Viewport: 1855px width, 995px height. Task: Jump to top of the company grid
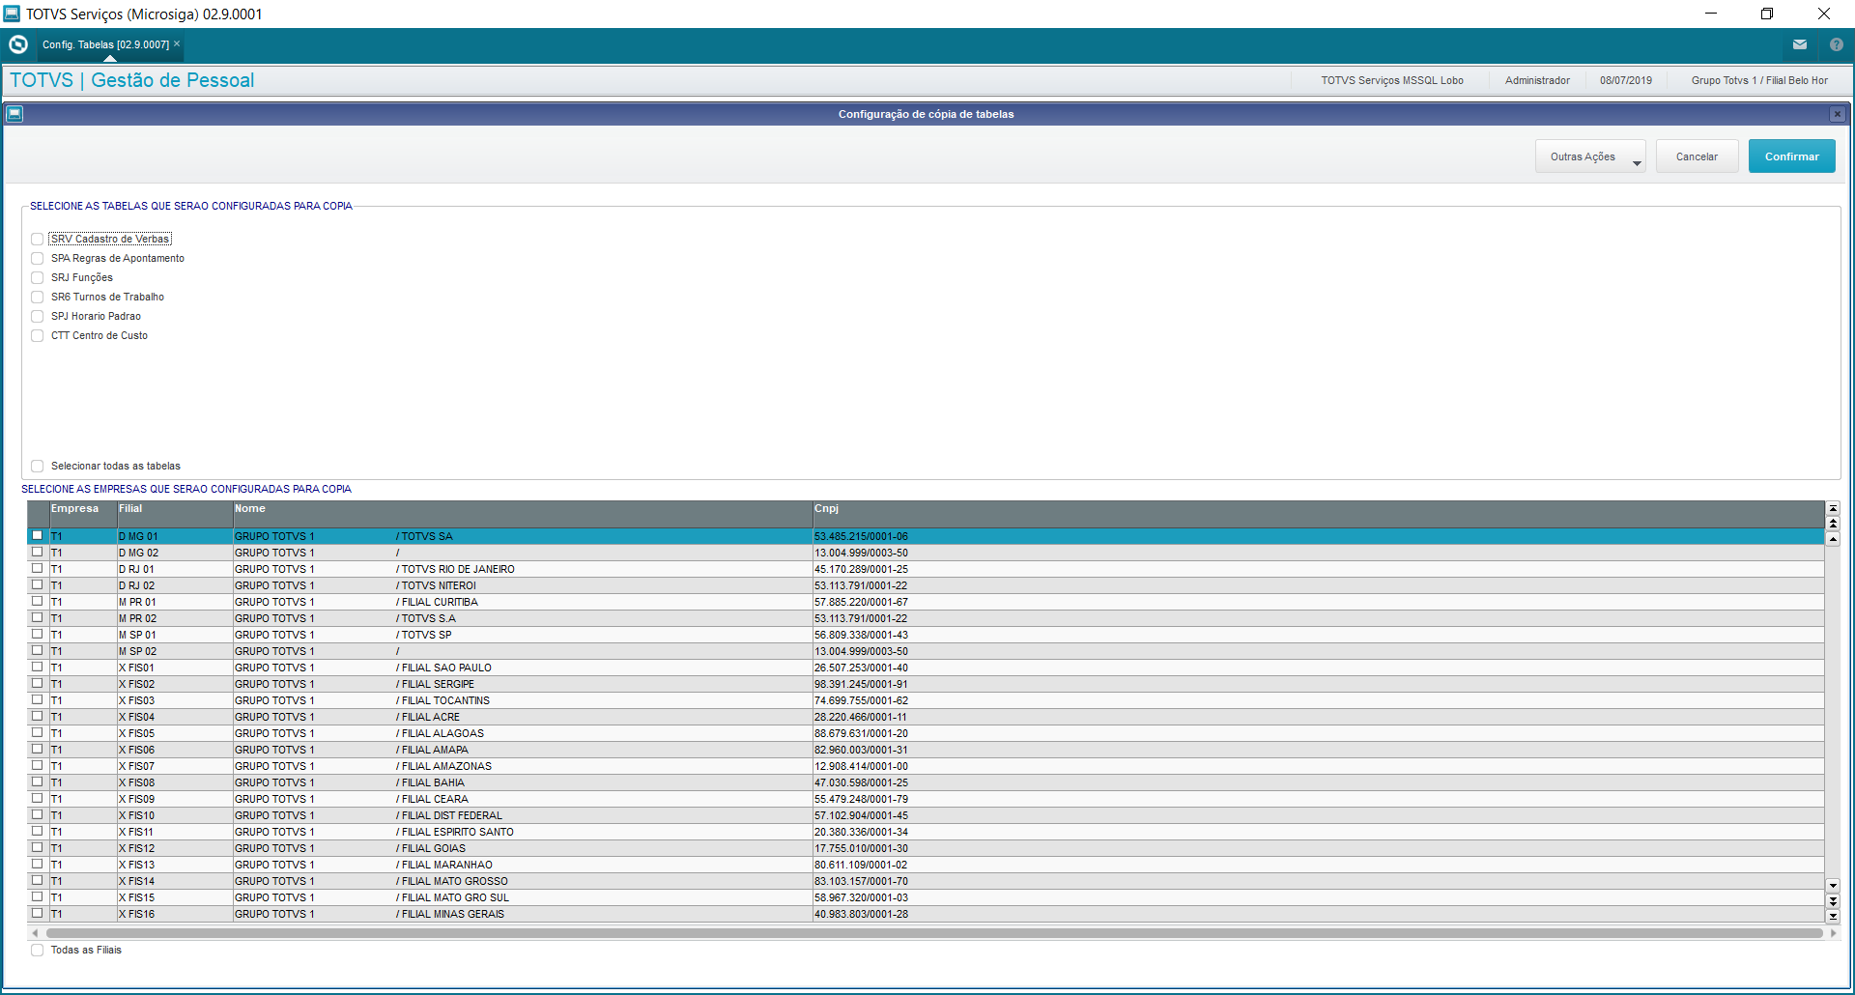coord(1833,508)
